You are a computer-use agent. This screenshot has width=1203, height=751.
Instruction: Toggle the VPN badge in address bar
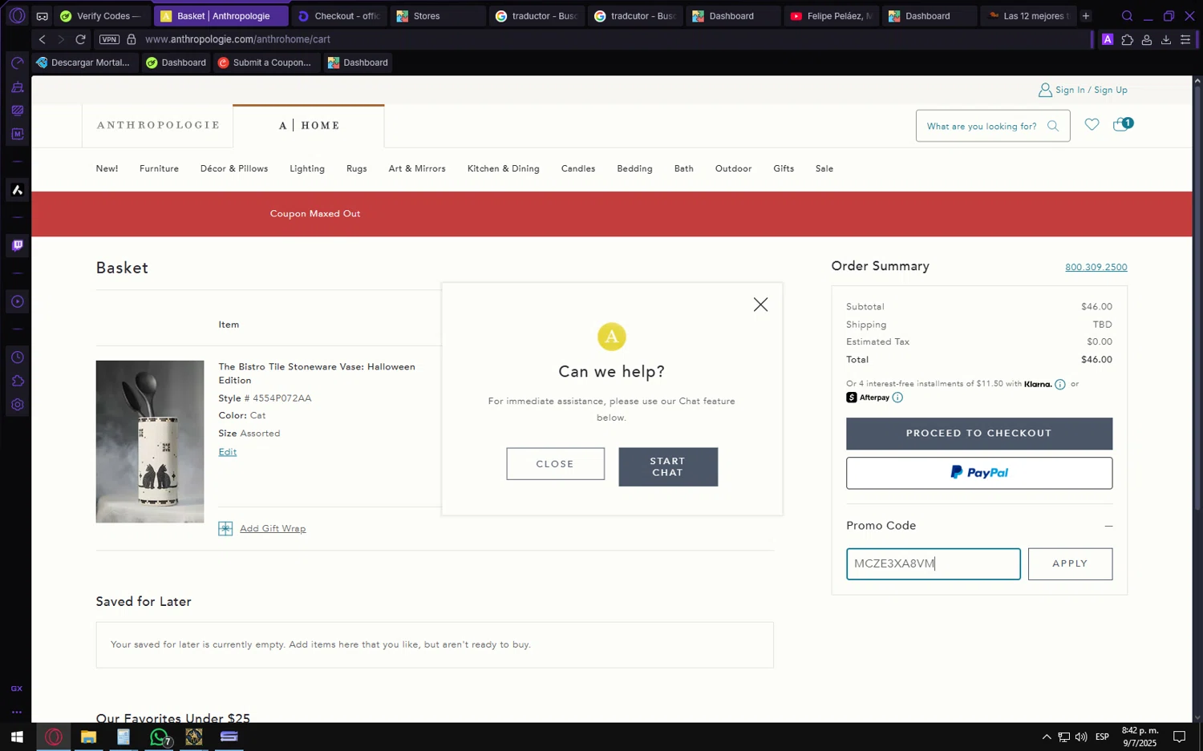pos(109,39)
